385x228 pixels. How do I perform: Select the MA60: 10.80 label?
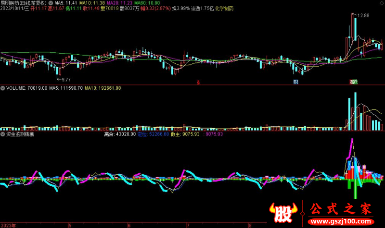pos(147,3)
